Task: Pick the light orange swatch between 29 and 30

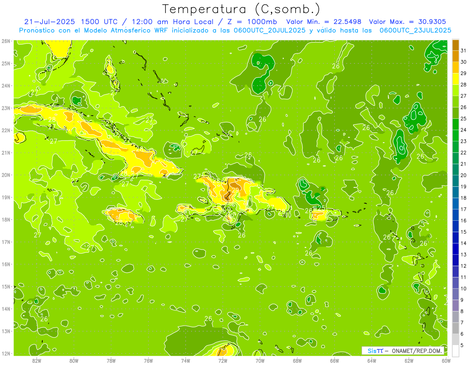Action: [x=455, y=68]
